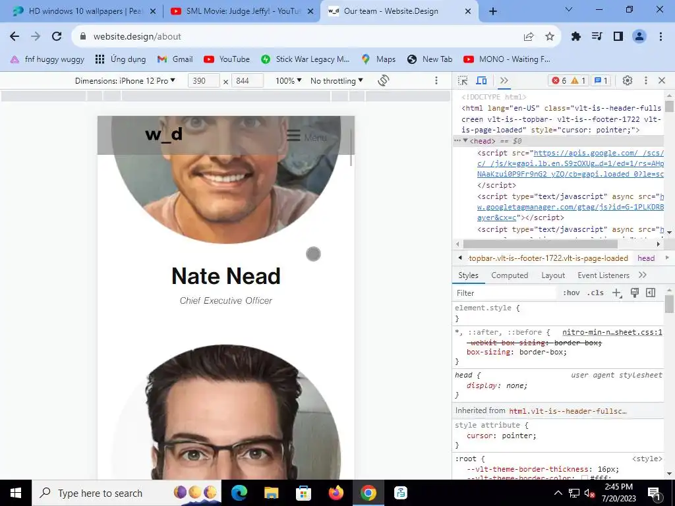
Task: Launch Firefox from the taskbar
Action: [336, 493]
